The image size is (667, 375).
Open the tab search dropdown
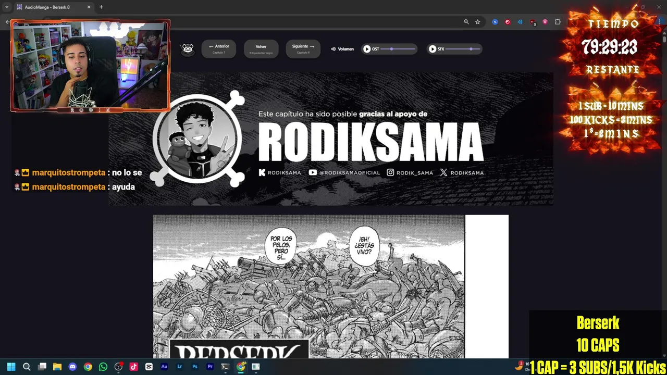coord(7,7)
